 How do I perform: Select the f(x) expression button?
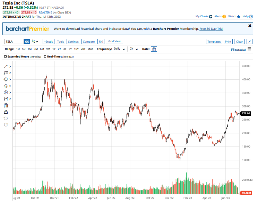[101, 42]
